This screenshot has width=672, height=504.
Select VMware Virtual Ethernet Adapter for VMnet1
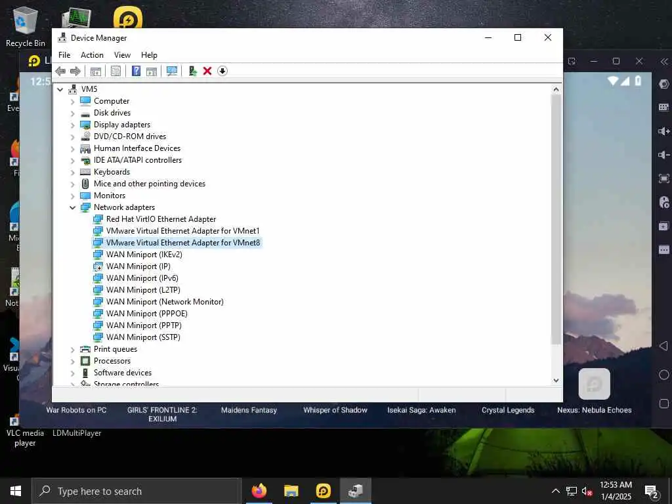click(x=183, y=231)
